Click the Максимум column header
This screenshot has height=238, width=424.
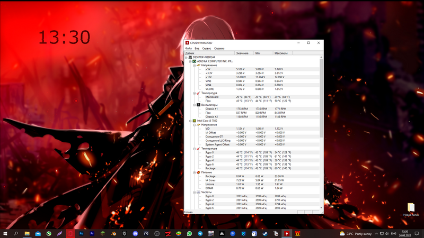pyautogui.click(x=281, y=53)
